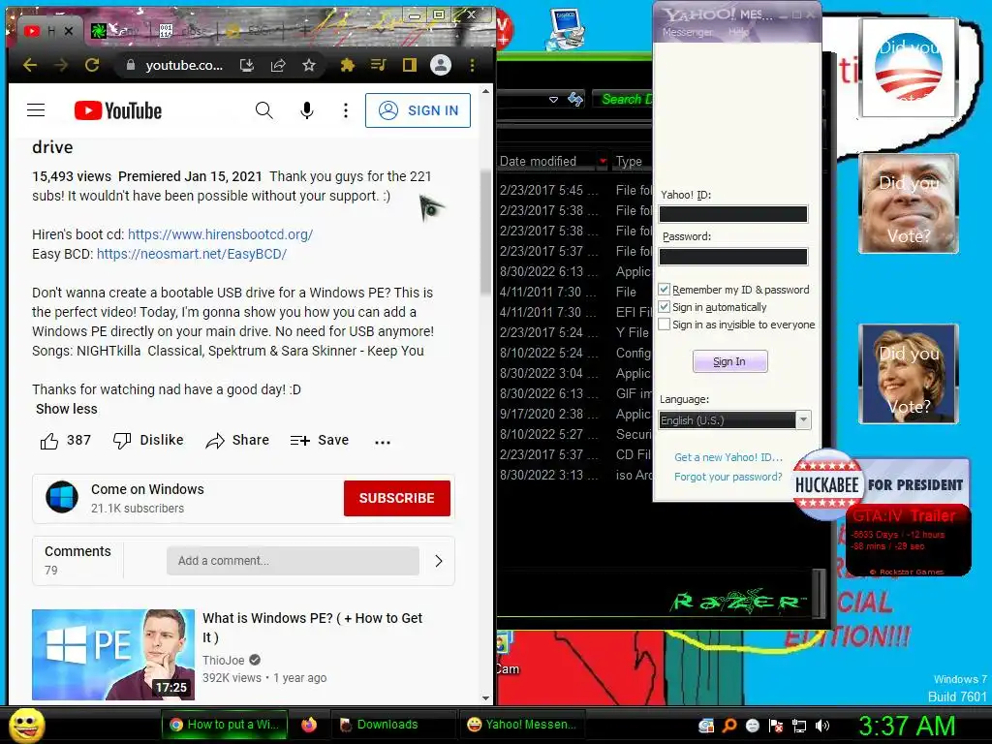
Task: Click the install-app icon in address bar
Action: [247, 65]
